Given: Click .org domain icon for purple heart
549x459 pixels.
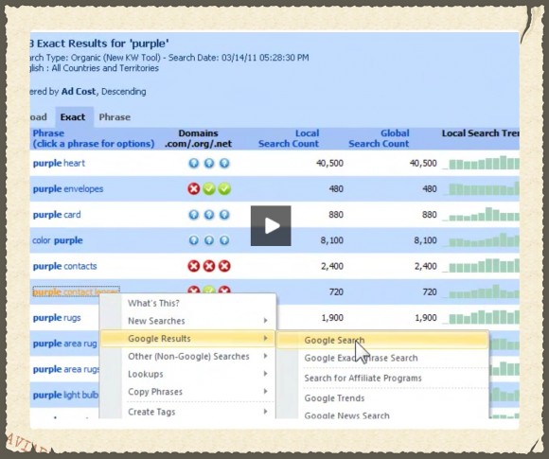Looking at the screenshot, I should point(209,163).
